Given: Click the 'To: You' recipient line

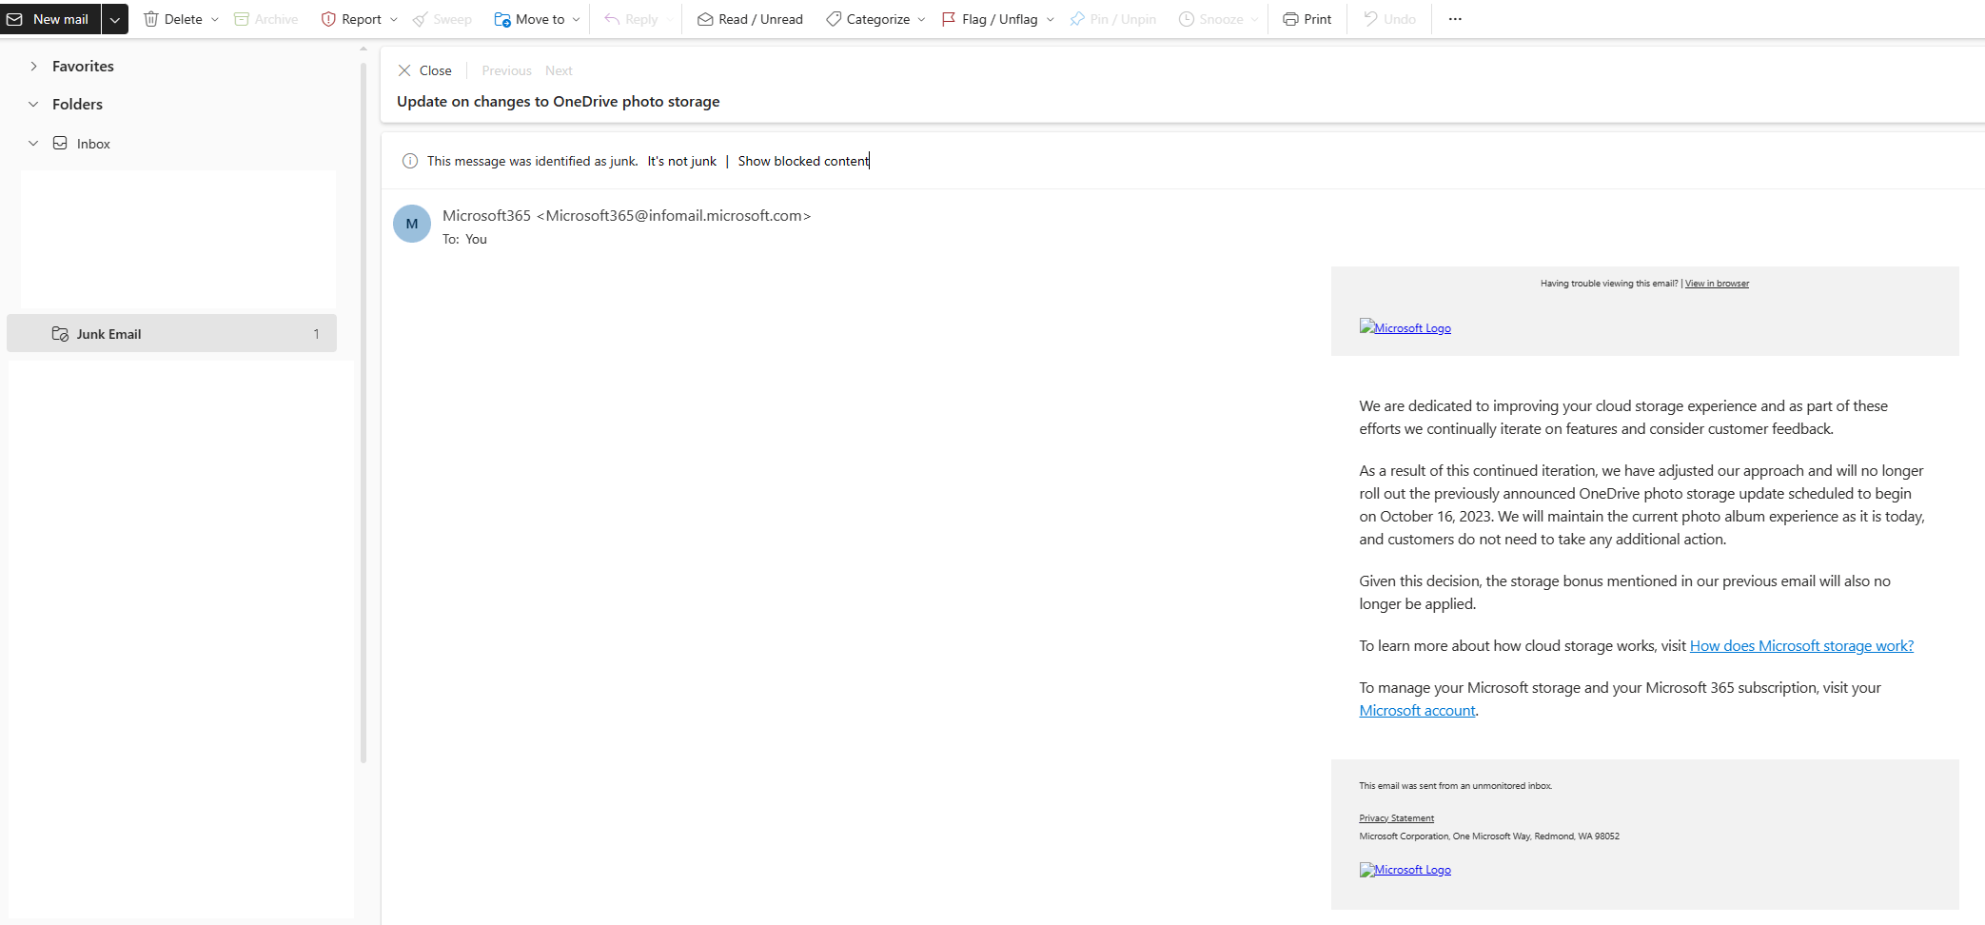Looking at the screenshot, I should coord(464,239).
